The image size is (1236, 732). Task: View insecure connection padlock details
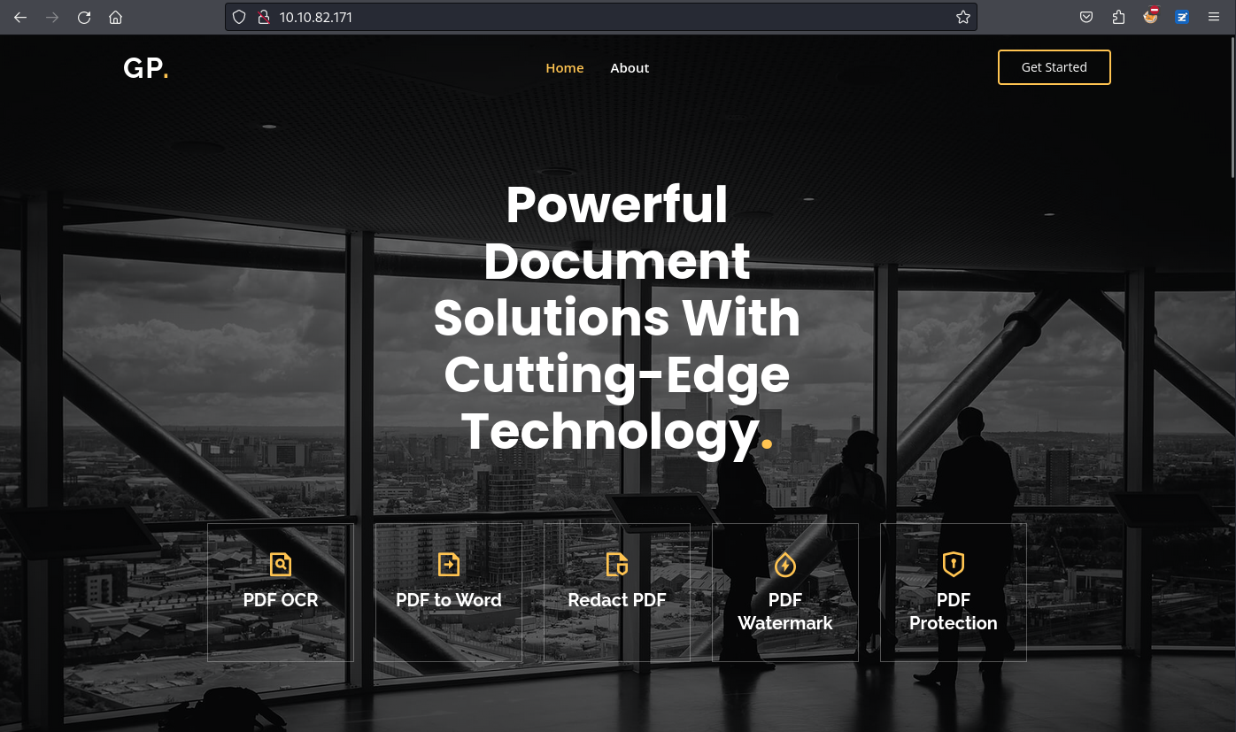pyautogui.click(x=262, y=18)
